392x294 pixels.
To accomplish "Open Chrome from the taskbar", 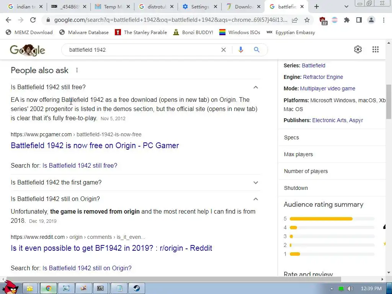I will [x=48, y=289].
